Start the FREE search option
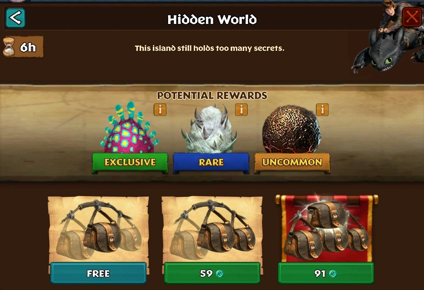Viewport: 424px width, 290px height. click(x=99, y=273)
